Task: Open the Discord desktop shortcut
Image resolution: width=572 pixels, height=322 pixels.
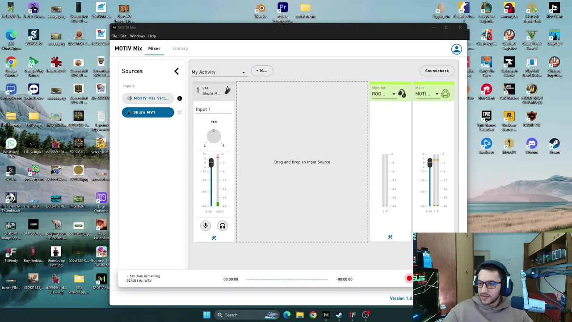Action: (x=532, y=146)
